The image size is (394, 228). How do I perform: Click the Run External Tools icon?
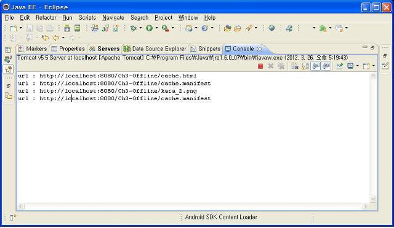click(x=166, y=28)
